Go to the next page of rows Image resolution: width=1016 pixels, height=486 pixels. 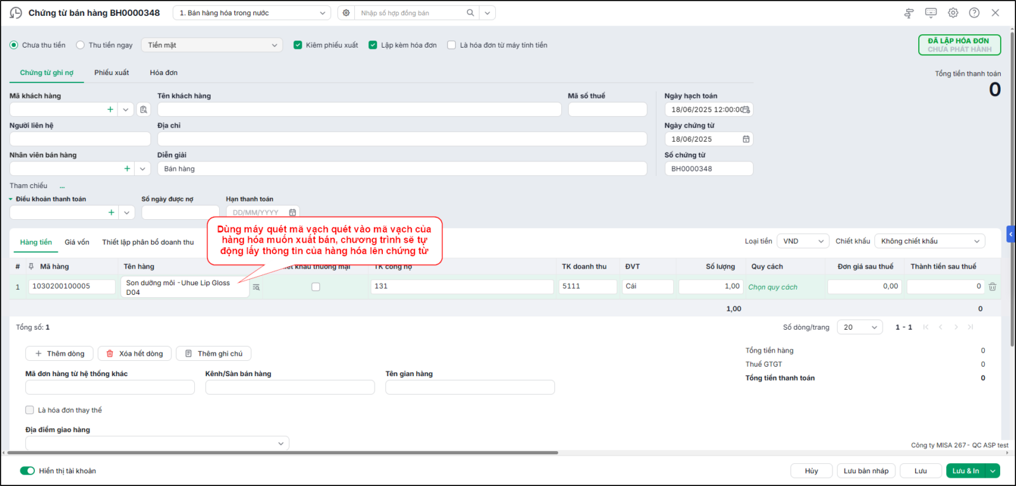point(956,327)
